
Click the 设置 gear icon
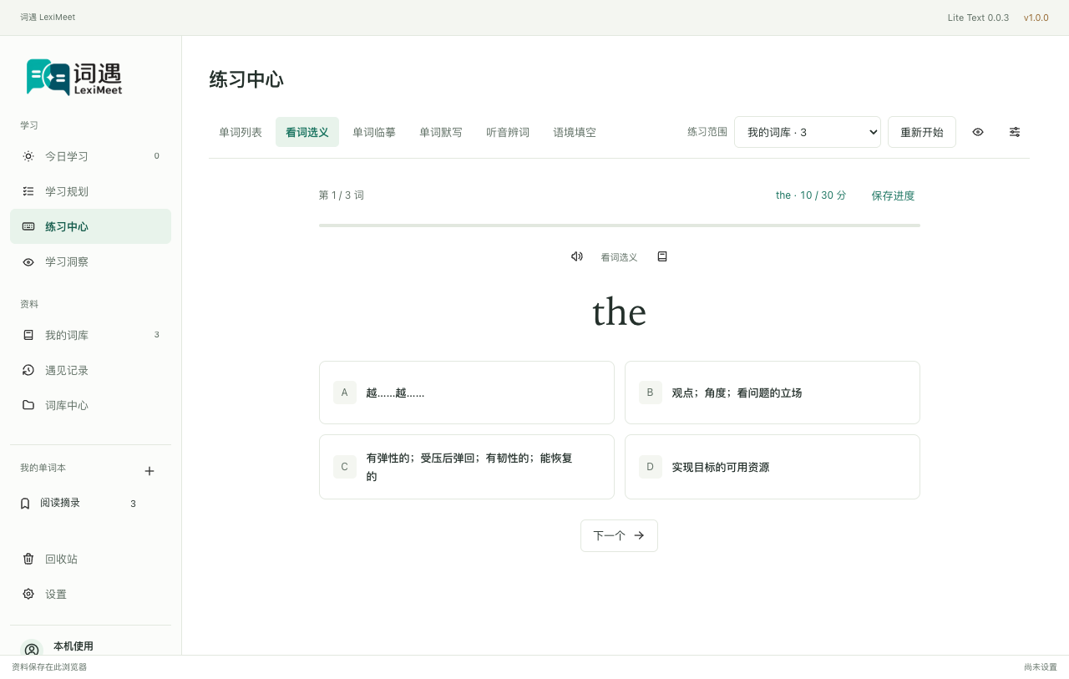point(28,594)
